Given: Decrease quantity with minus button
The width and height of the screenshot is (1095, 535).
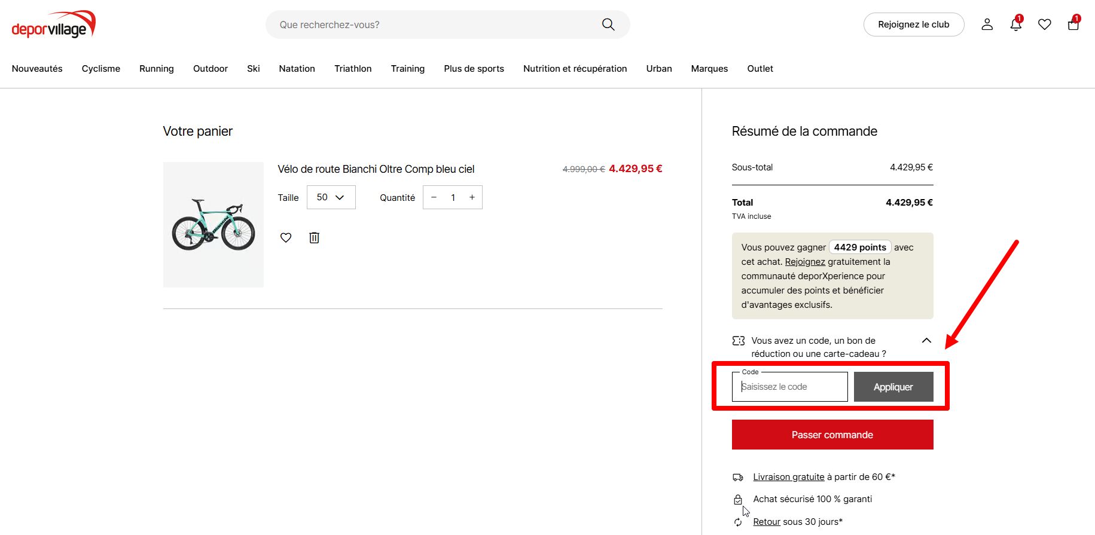Looking at the screenshot, I should (434, 197).
